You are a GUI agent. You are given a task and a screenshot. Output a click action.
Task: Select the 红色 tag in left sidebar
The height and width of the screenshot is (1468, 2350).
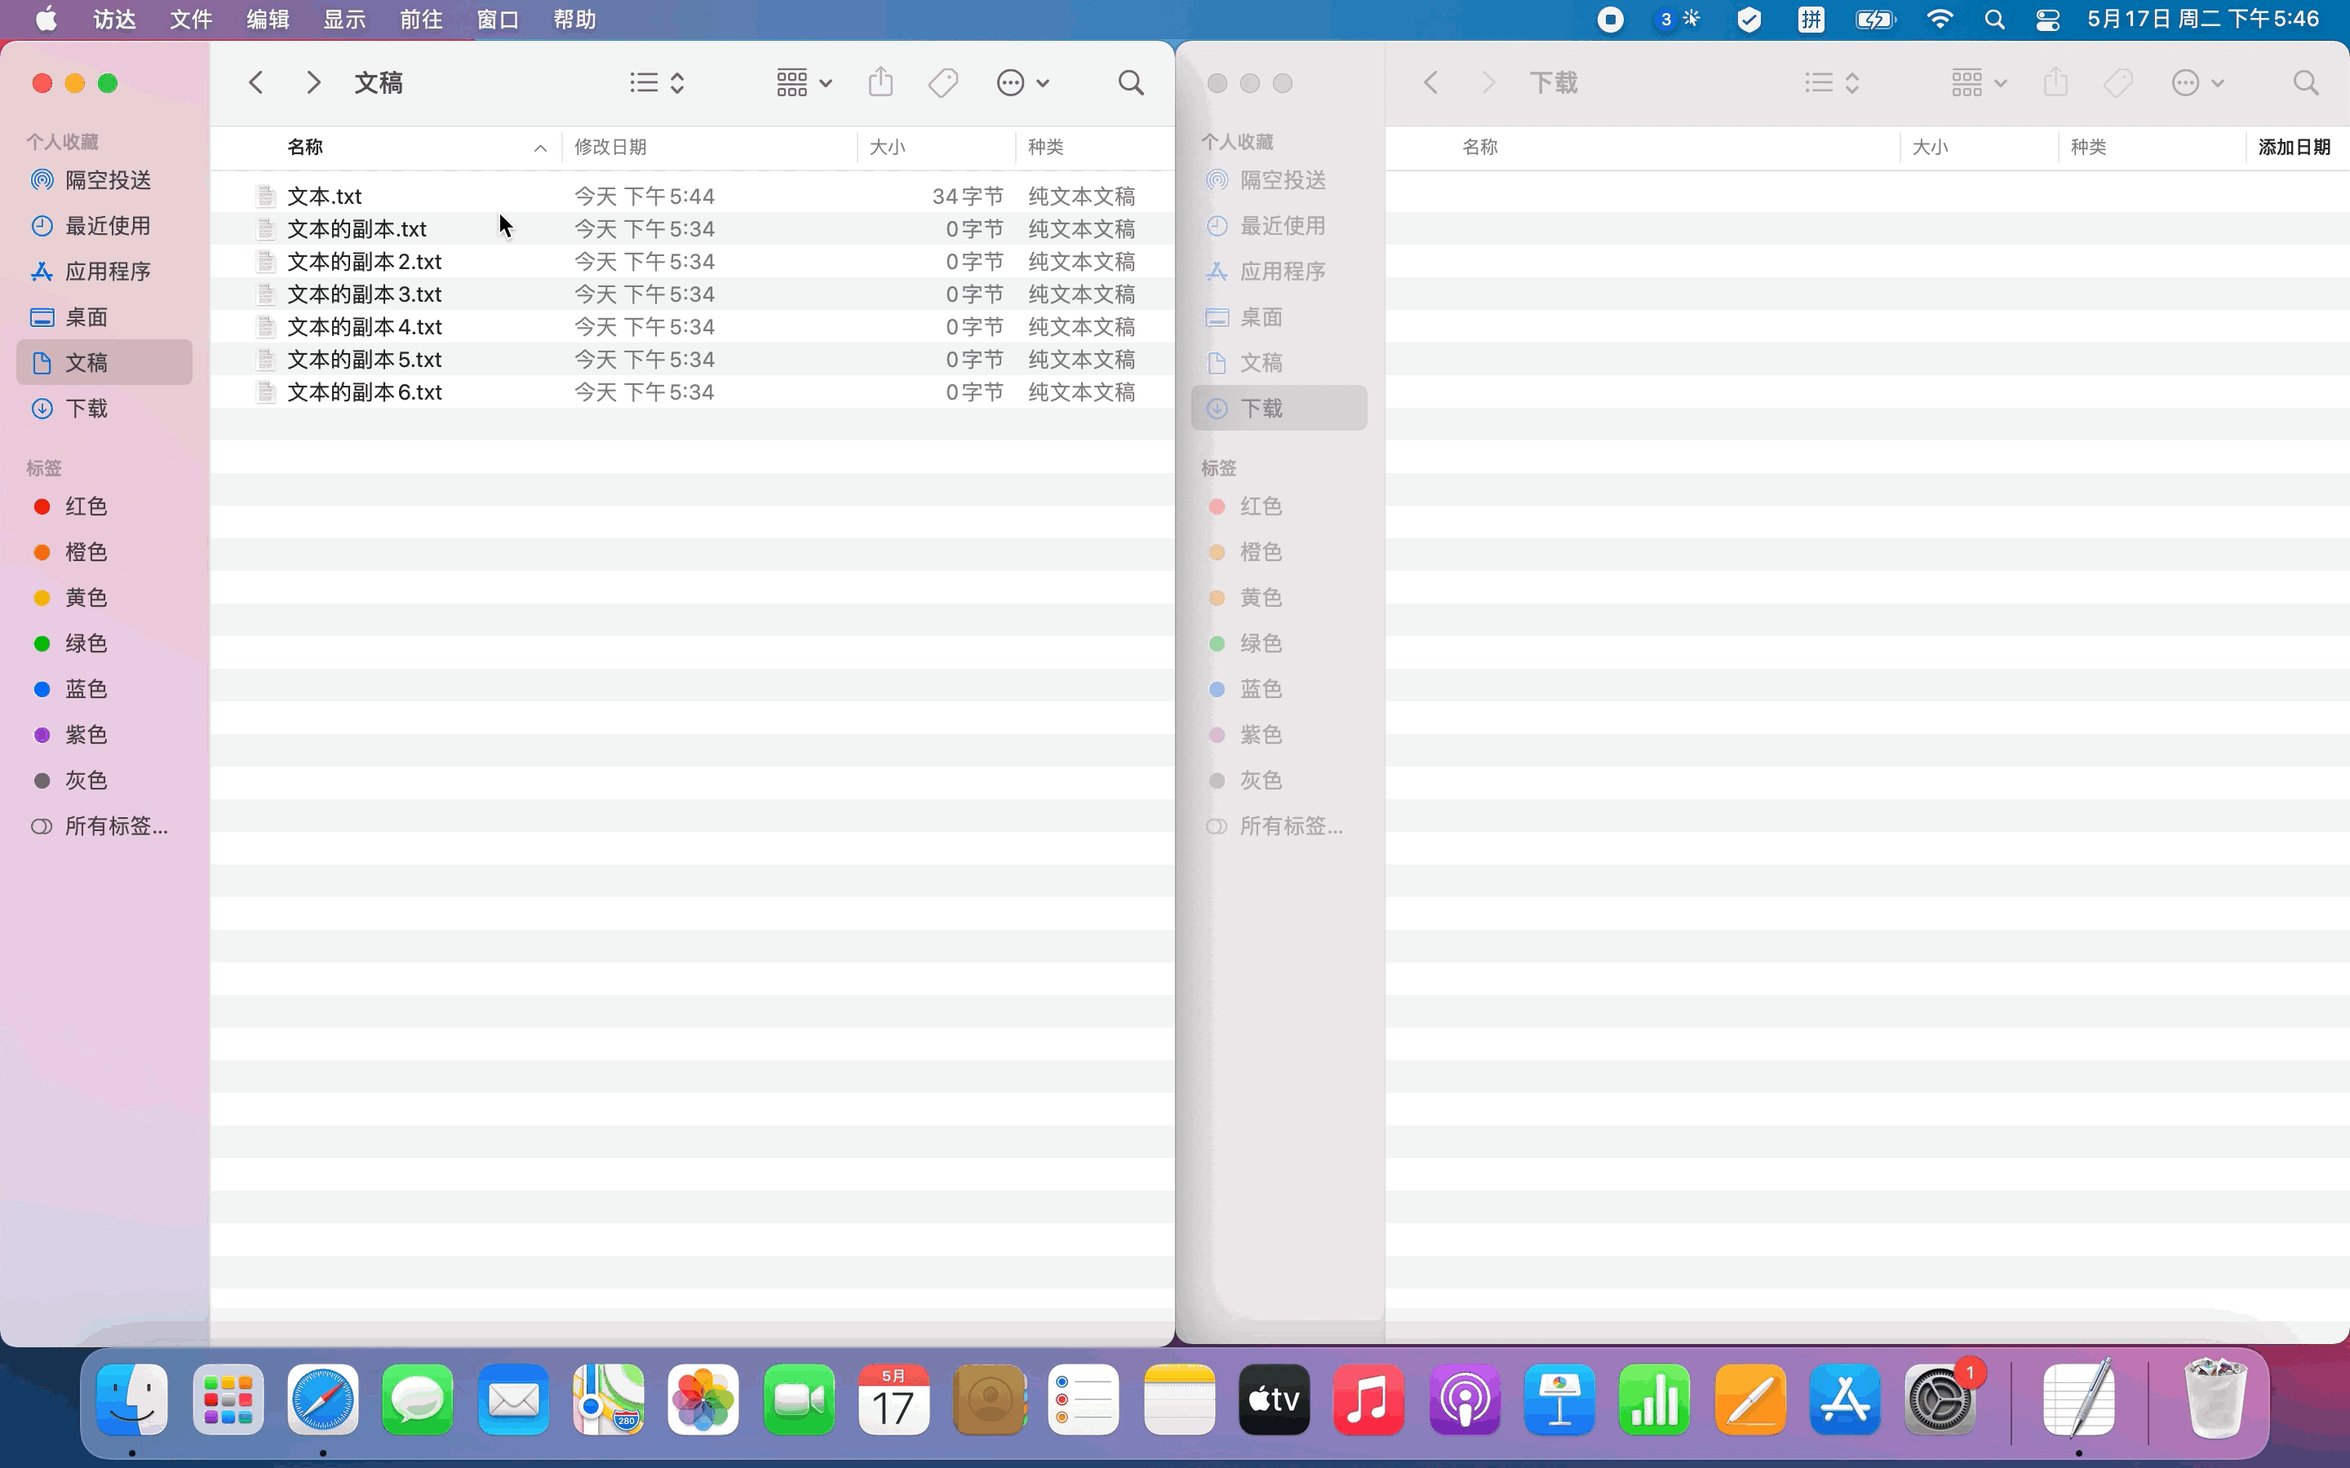86,506
